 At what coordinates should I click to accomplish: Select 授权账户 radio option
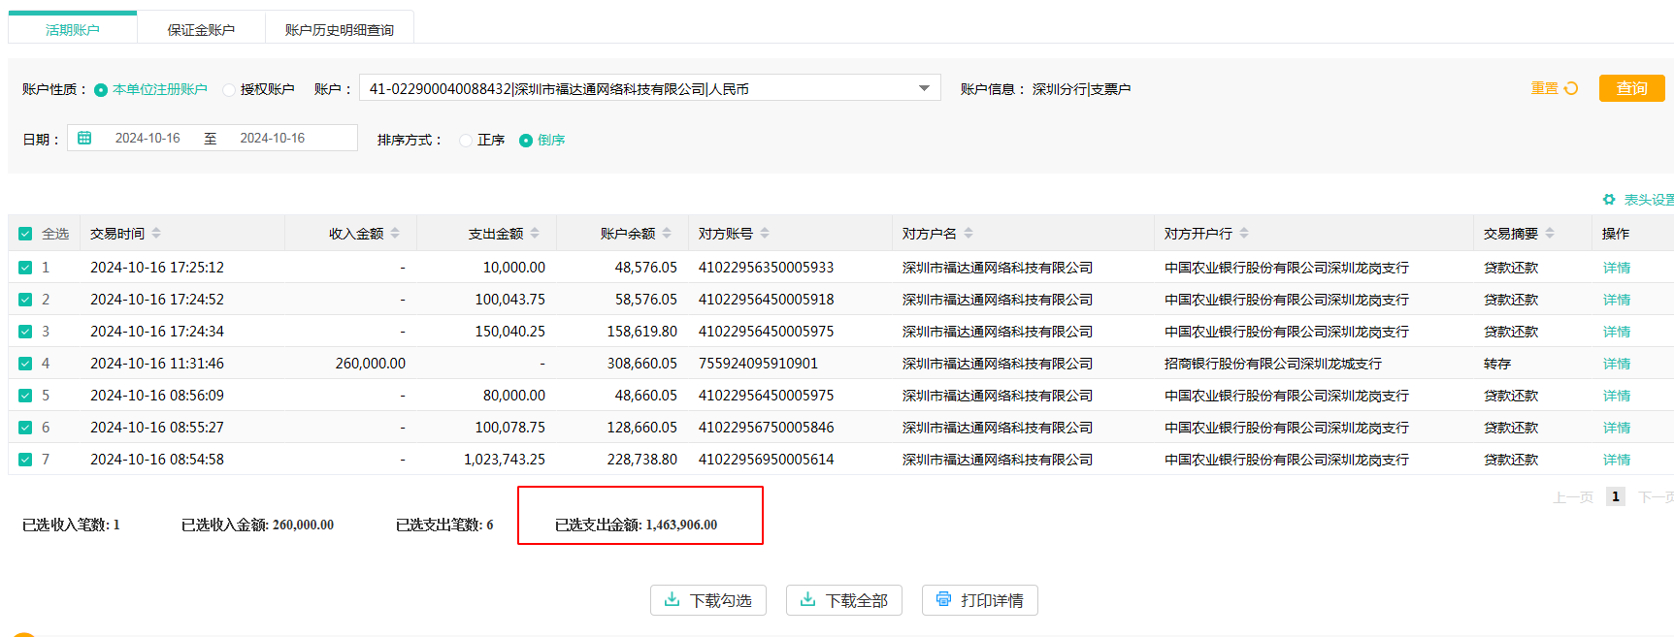pyautogui.click(x=229, y=89)
